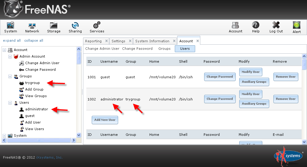Click the guest user icon in tree
Viewport: 307px width, 167px height.
pos(22,116)
